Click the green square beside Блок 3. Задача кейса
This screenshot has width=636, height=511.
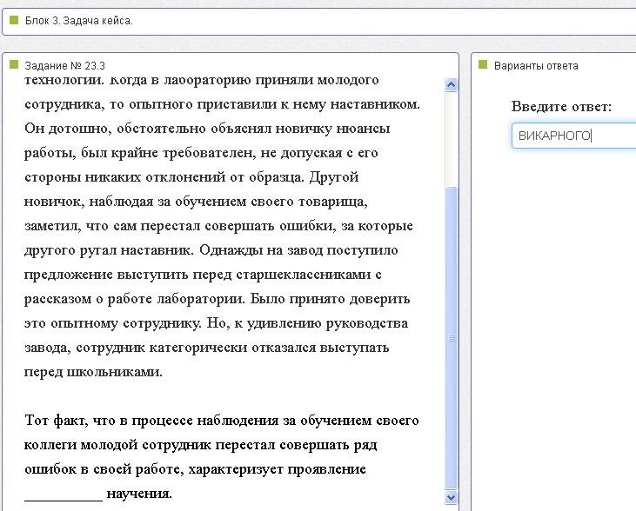[14, 20]
